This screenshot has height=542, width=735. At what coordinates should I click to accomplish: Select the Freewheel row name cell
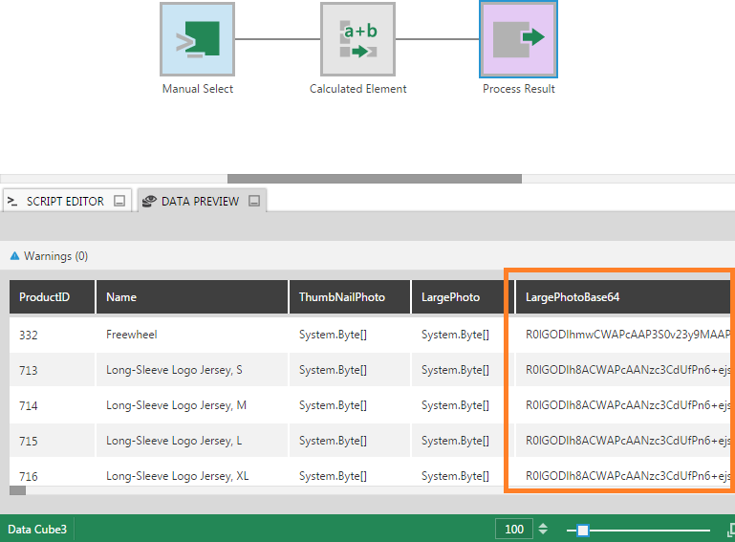pyautogui.click(x=132, y=335)
